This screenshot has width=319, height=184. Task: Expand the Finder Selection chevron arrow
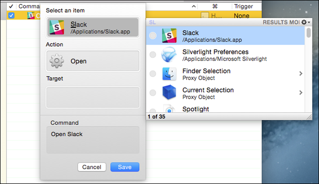(301, 73)
